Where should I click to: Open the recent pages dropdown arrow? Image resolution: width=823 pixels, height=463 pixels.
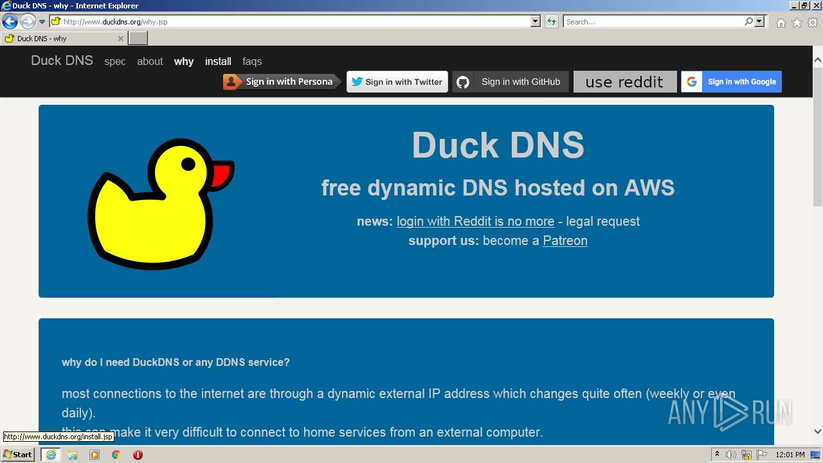(42, 22)
